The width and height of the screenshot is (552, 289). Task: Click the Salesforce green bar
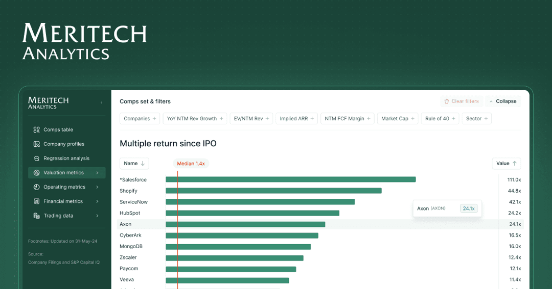[x=291, y=179]
